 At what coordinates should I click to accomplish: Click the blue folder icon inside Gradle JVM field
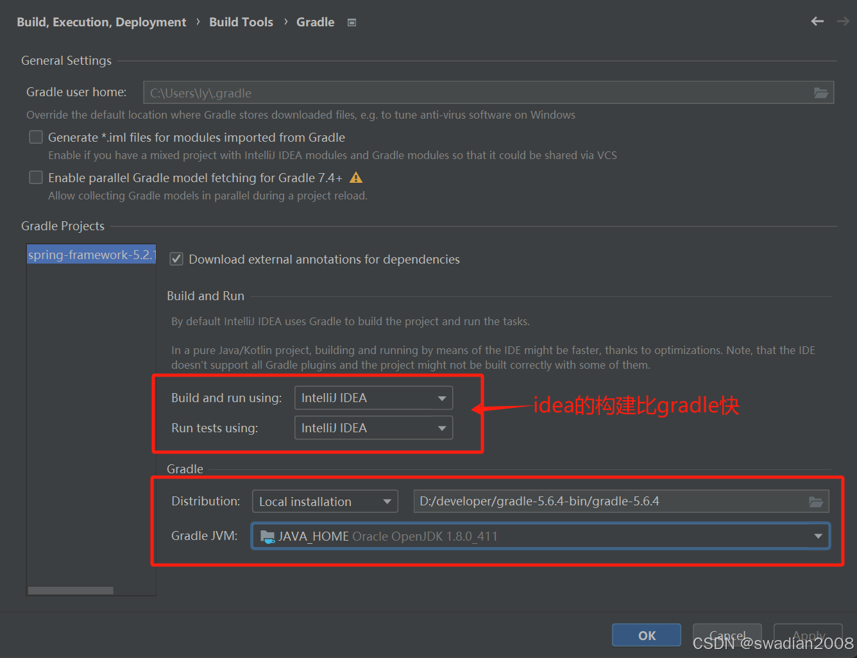click(267, 536)
